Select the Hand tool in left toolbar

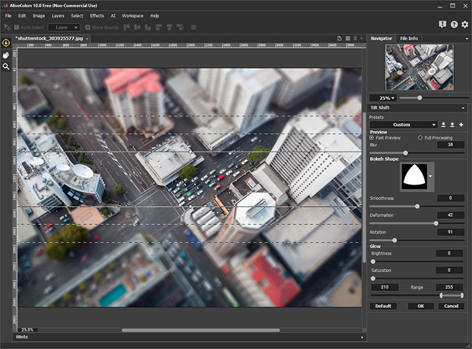(6, 55)
